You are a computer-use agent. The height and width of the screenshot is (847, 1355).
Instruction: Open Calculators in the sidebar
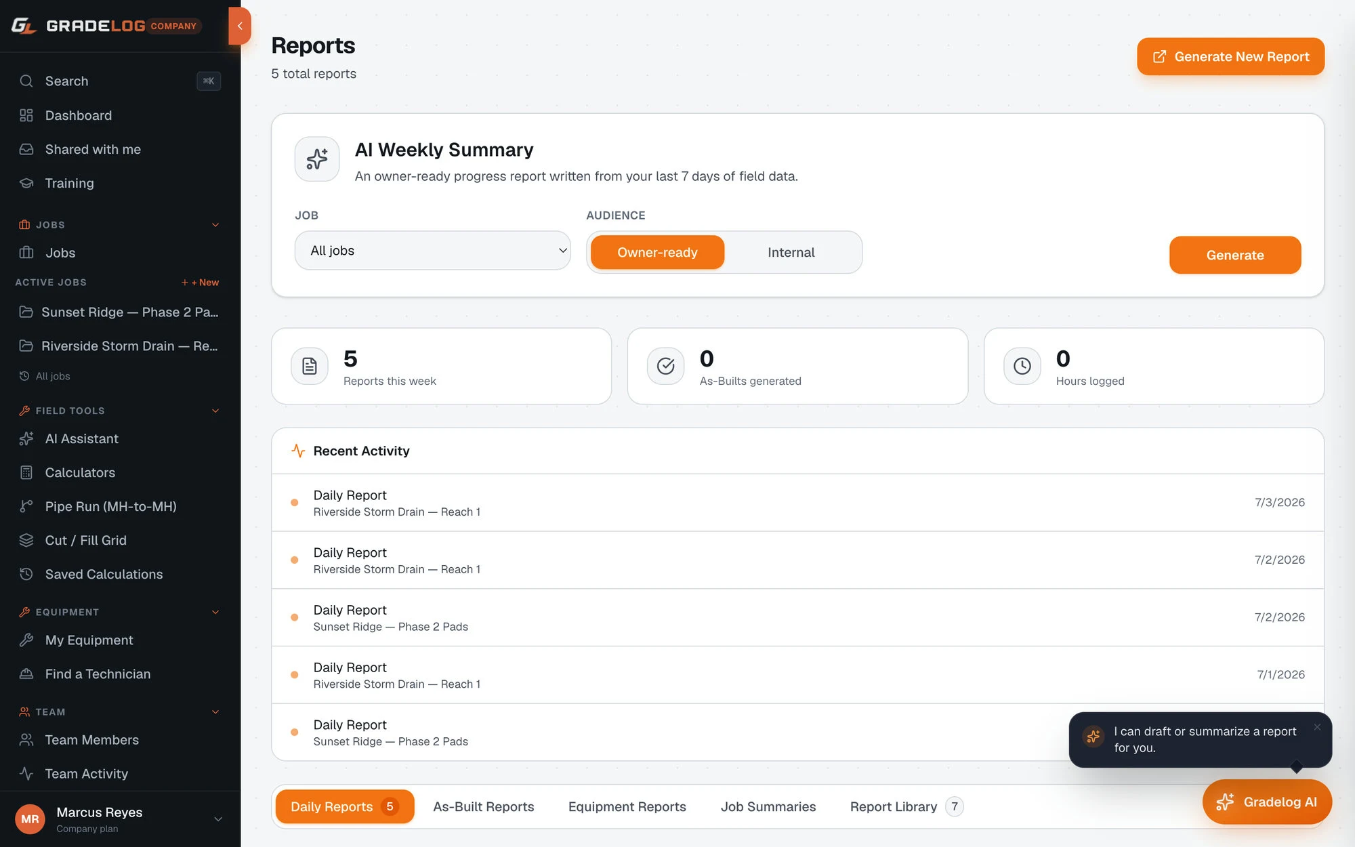point(120,473)
